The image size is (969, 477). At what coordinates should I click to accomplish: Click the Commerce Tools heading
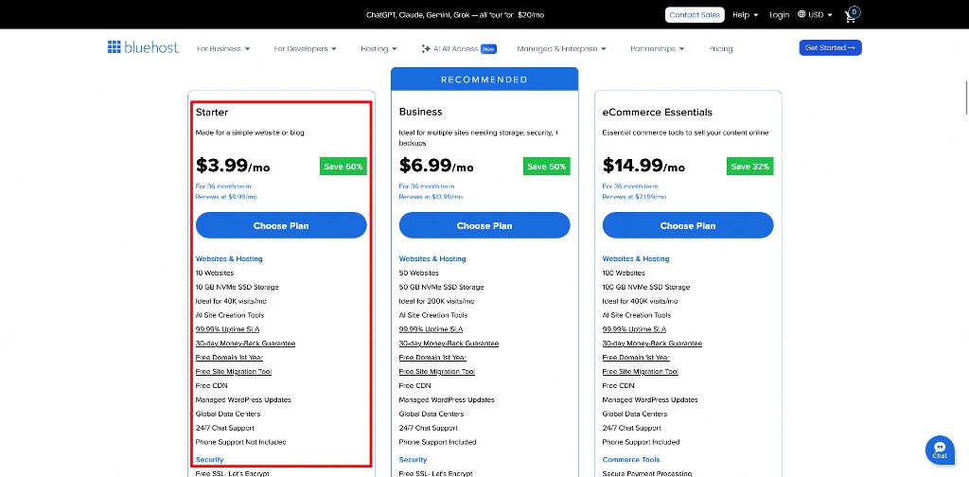pyautogui.click(x=631, y=460)
